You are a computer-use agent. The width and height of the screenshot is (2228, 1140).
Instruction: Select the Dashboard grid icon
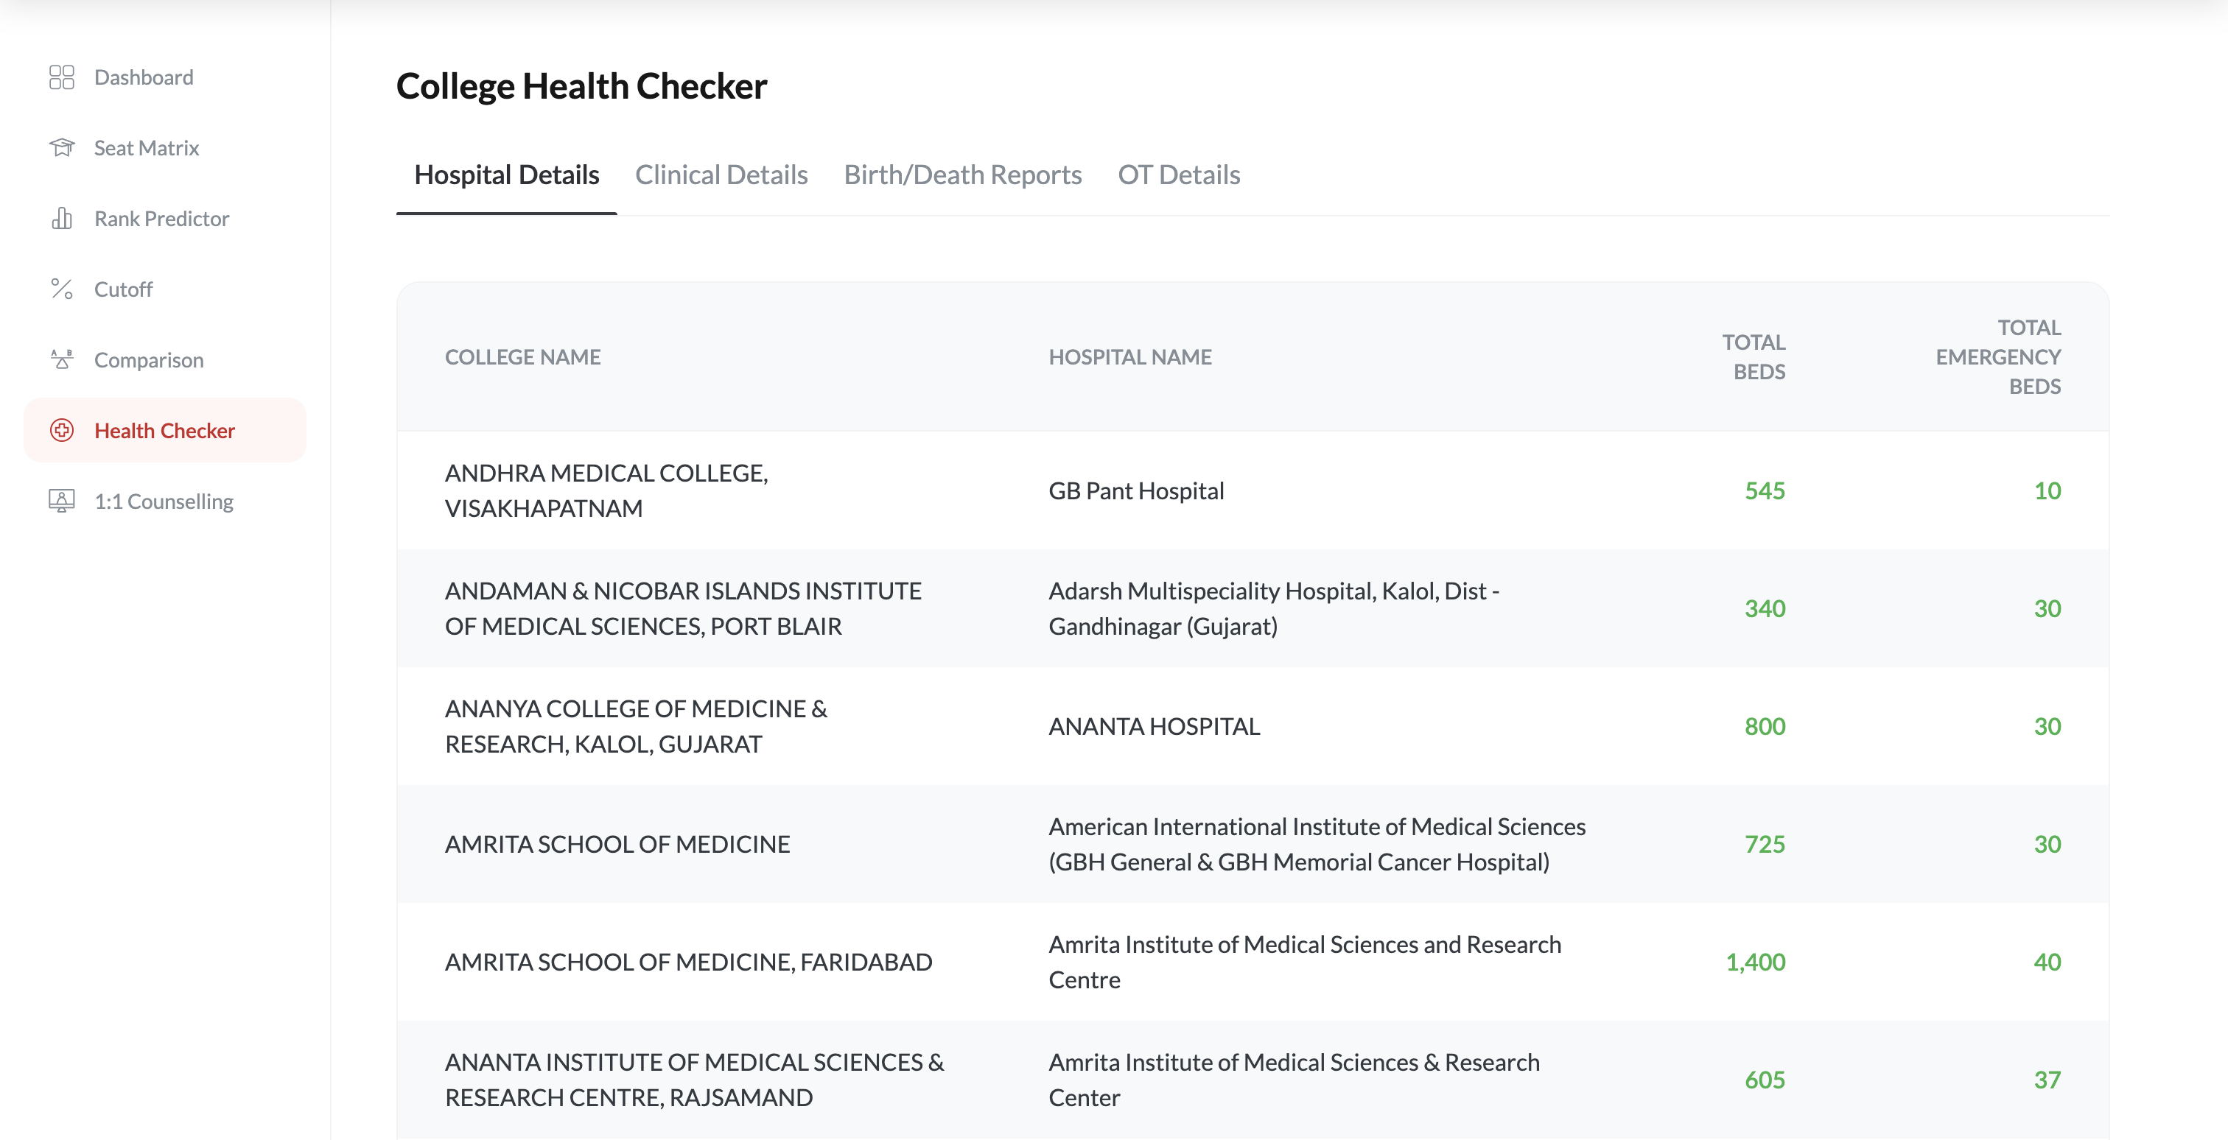pos(61,77)
